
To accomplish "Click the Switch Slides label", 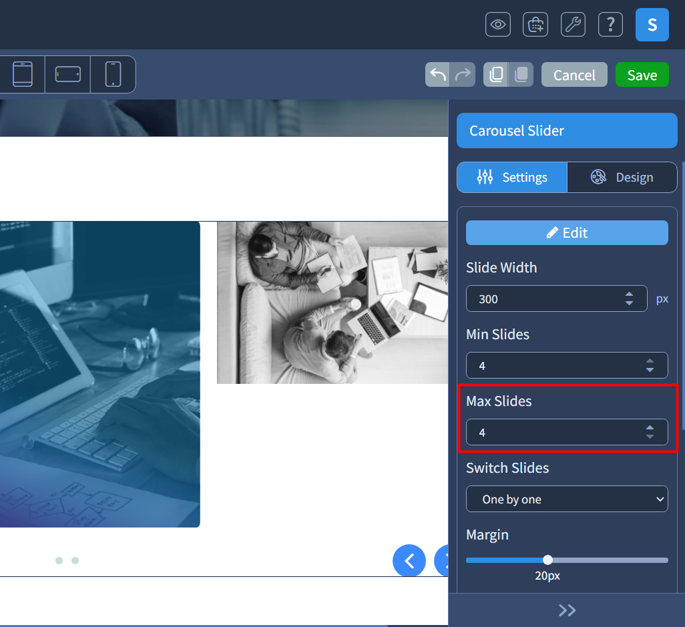I will point(507,468).
